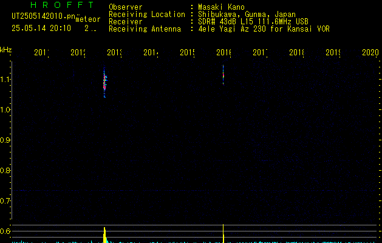Click the green HROFFT title
The height and width of the screenshot is (243, 382).
coord(62,5)
